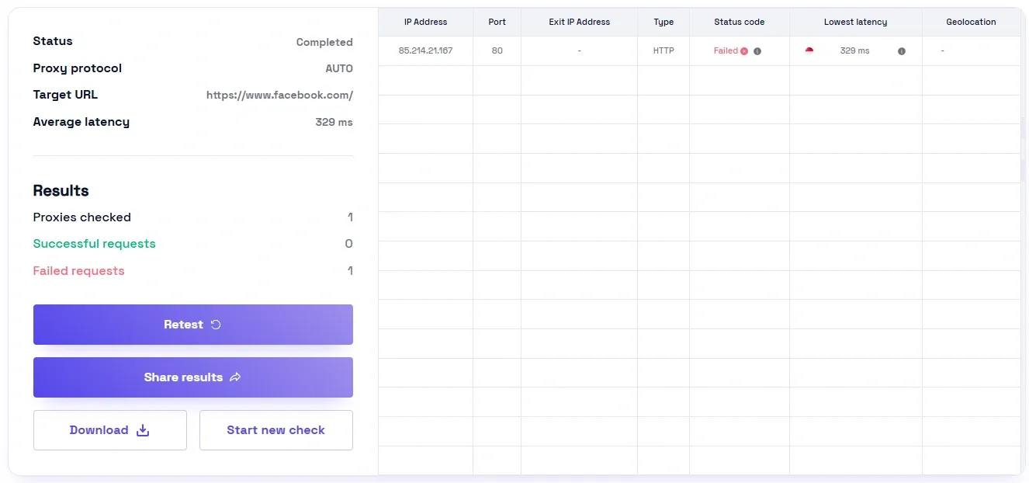The width and height of the screenshot is (1029, 483).
Task: Click the Port column header
Action: (497, 22)
